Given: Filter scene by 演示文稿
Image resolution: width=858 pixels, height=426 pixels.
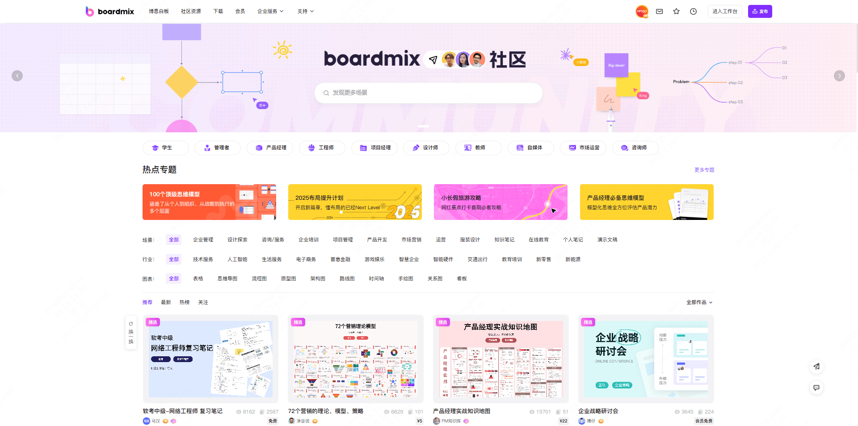Looking at the screenshot, I should coord(607,240).
